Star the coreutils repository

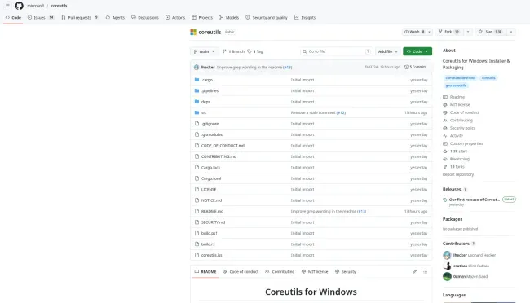(x=490, y=32)
